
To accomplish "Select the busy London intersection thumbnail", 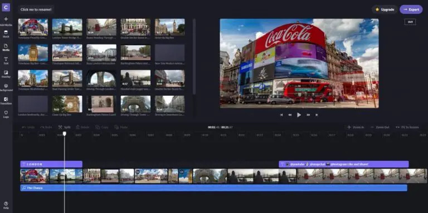I will coord(101,53).
